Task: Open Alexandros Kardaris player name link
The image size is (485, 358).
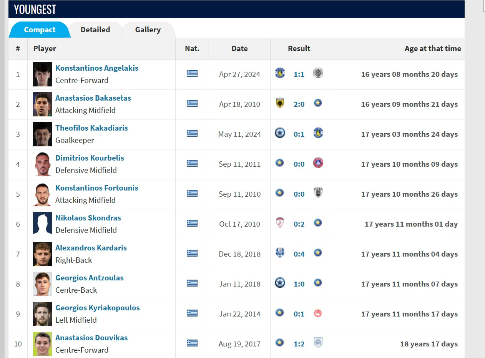Action: click(91, 248)
